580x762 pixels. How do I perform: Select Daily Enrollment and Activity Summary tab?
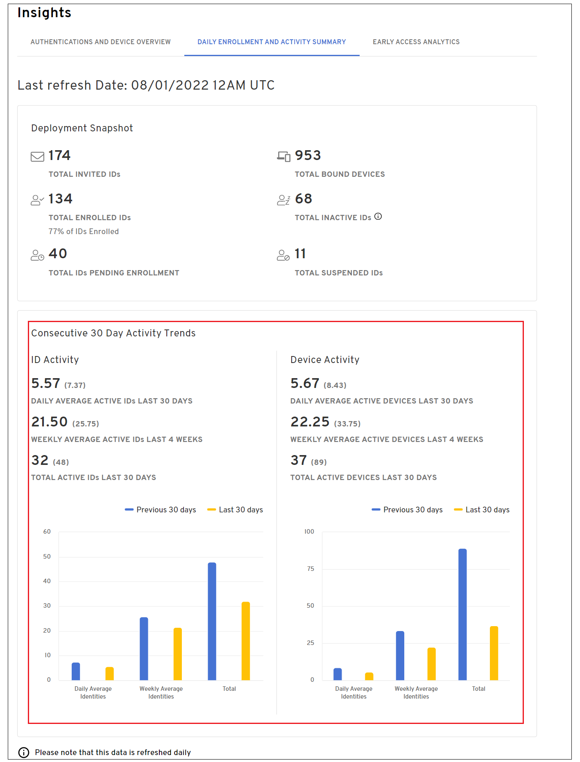272,42
